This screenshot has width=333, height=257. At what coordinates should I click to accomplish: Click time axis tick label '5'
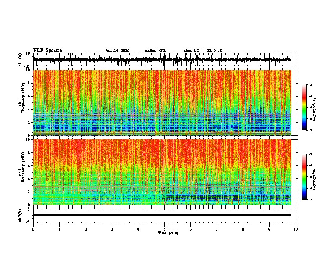click(x=164, y=229)
